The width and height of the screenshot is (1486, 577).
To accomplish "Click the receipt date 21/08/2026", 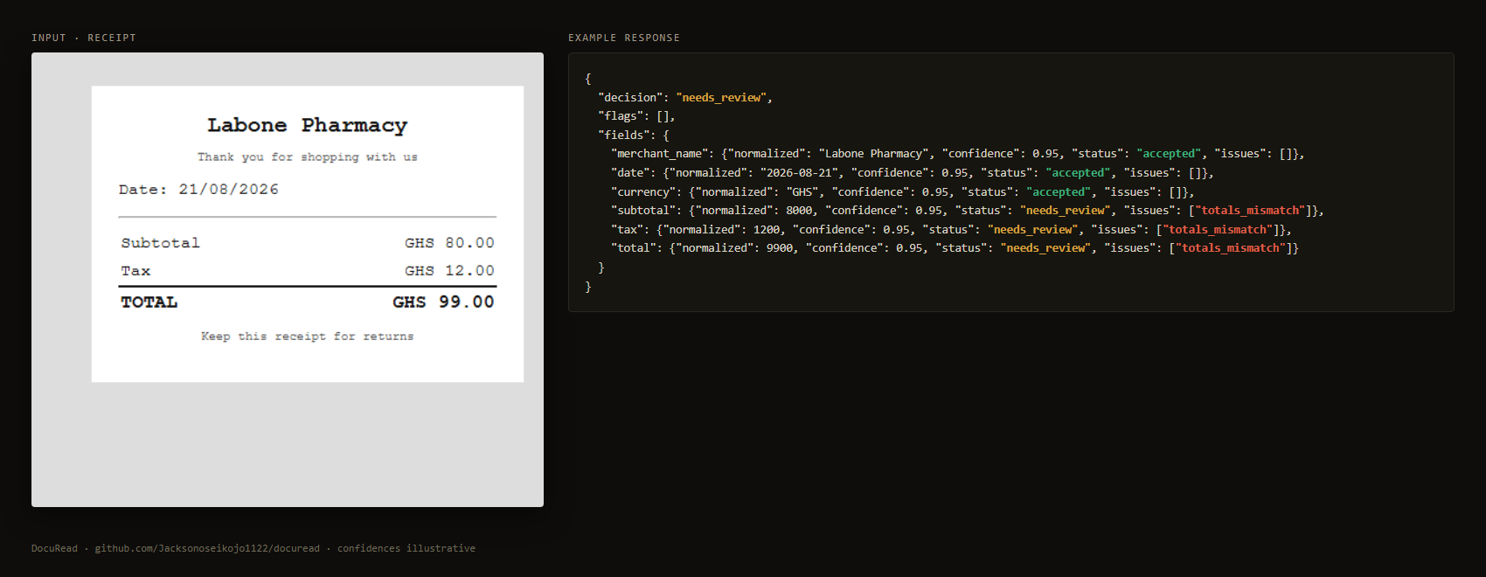I will pos(229,189).
